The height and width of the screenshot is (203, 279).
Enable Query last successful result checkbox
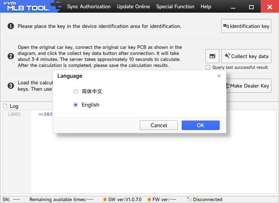pos(208,67)
